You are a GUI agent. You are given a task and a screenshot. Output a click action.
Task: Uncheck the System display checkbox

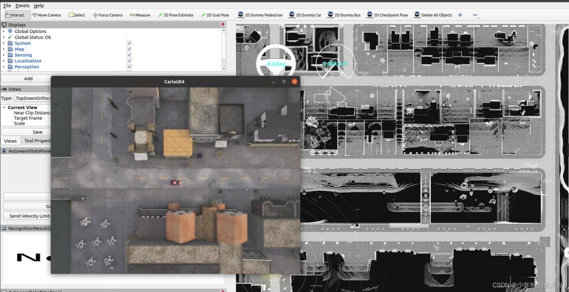tap(129, 43)
